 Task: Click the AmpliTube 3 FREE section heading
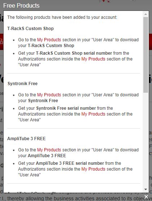pos(26,139)
